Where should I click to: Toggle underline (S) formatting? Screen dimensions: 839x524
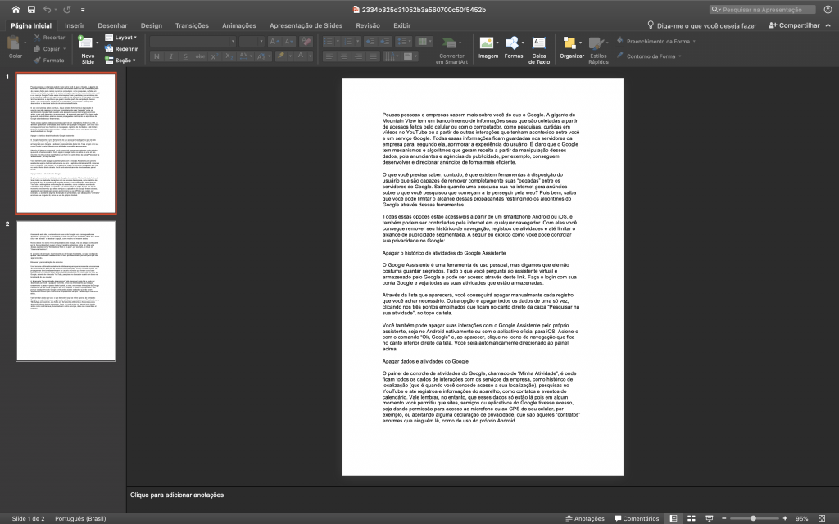point(186,56)
